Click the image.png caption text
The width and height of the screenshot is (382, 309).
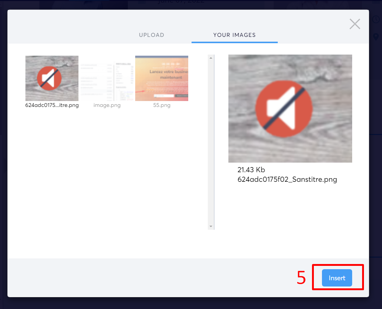(x=107, y=105)
